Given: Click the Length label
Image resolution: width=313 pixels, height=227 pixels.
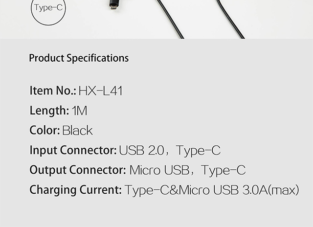Looking at the screenshot, I should pyautogui.click(x=49, y=111).
